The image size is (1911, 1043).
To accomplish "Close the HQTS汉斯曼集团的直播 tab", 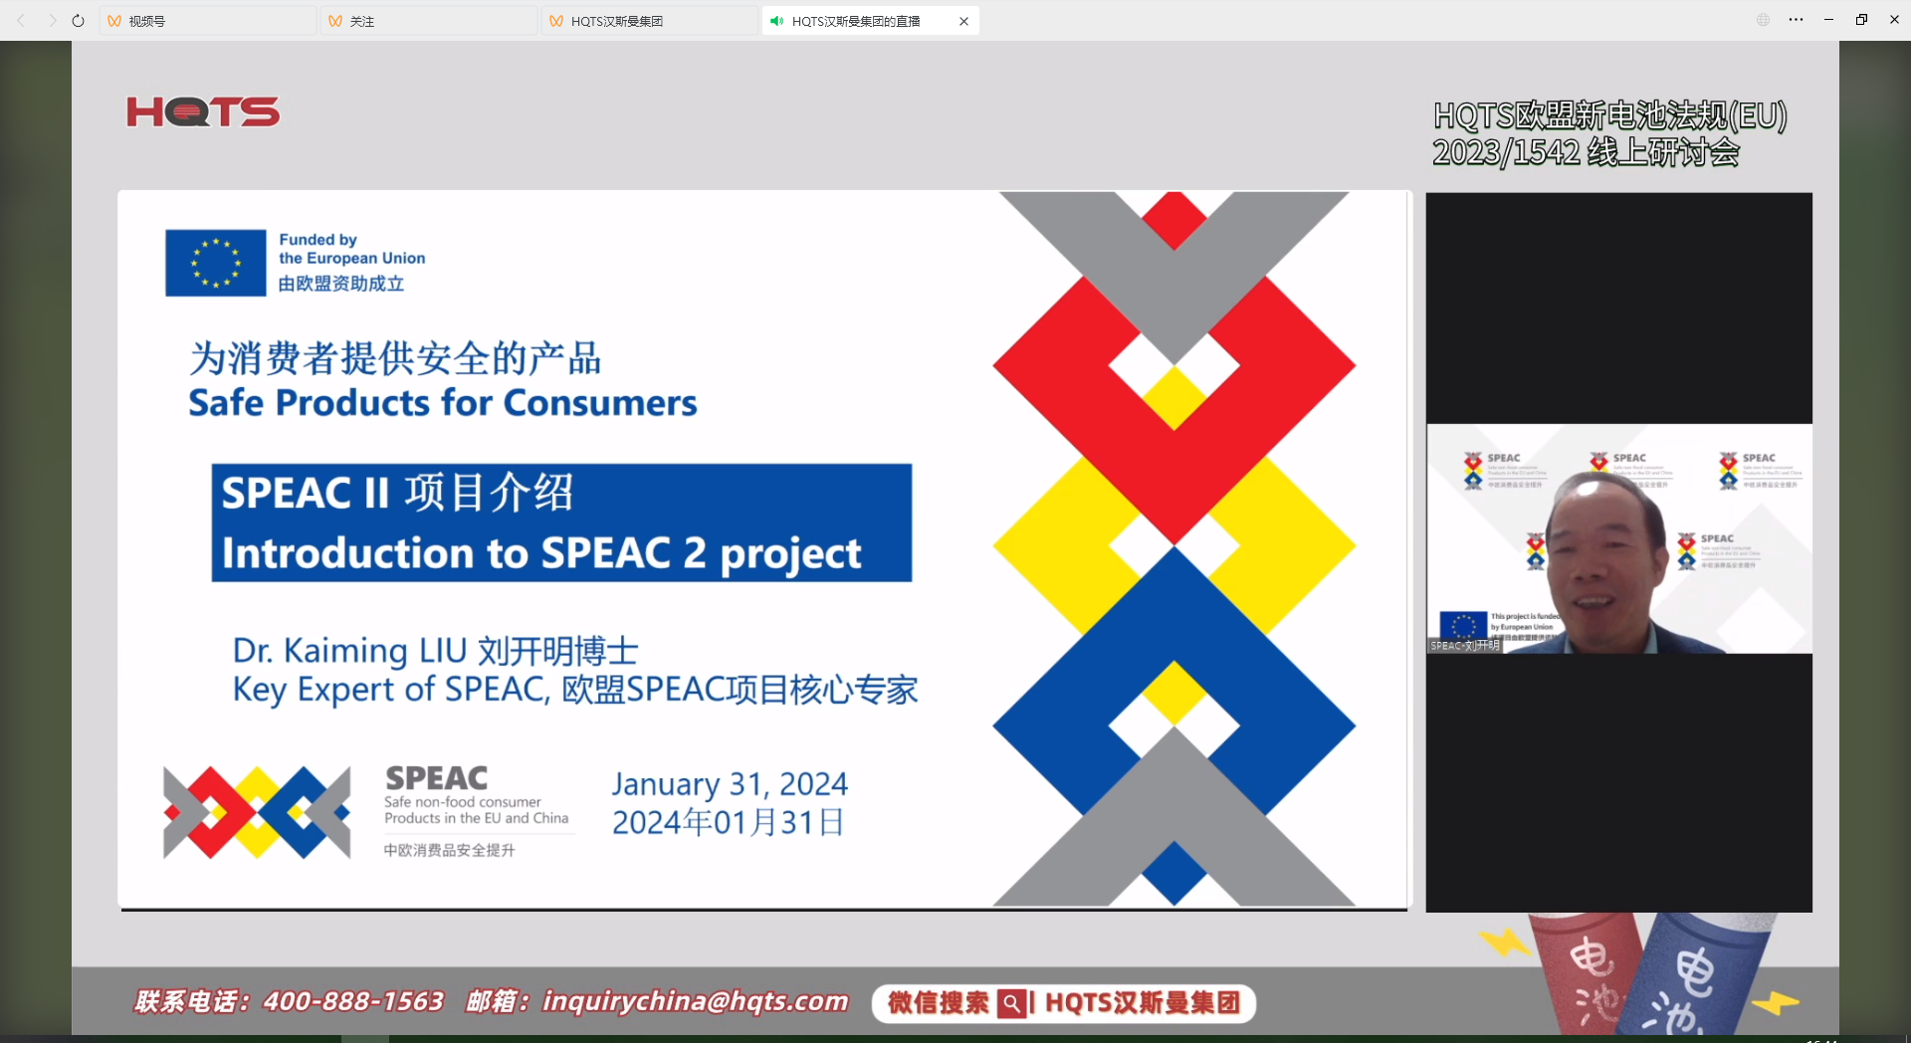I will tap(963, 21).
